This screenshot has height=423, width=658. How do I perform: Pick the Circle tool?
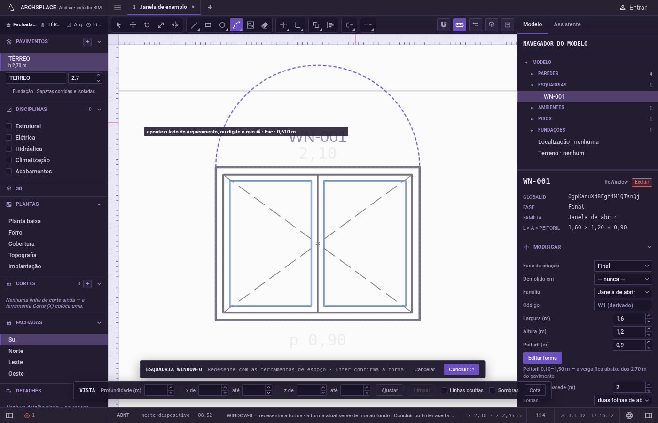pyautogui.click(x=222, y=25)
